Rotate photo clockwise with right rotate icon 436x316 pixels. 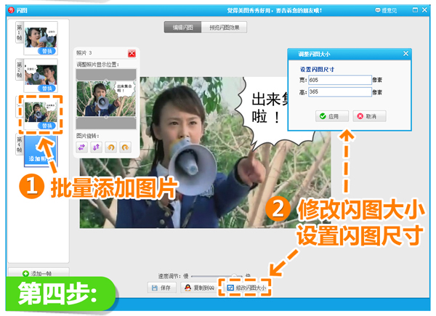tap(125, 147)
